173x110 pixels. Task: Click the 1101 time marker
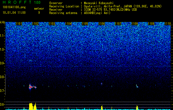coord(19,24)
